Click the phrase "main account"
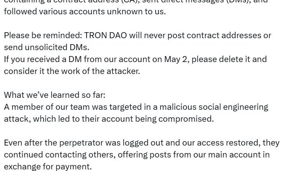The image size is (288, 171). click(230, 155)
